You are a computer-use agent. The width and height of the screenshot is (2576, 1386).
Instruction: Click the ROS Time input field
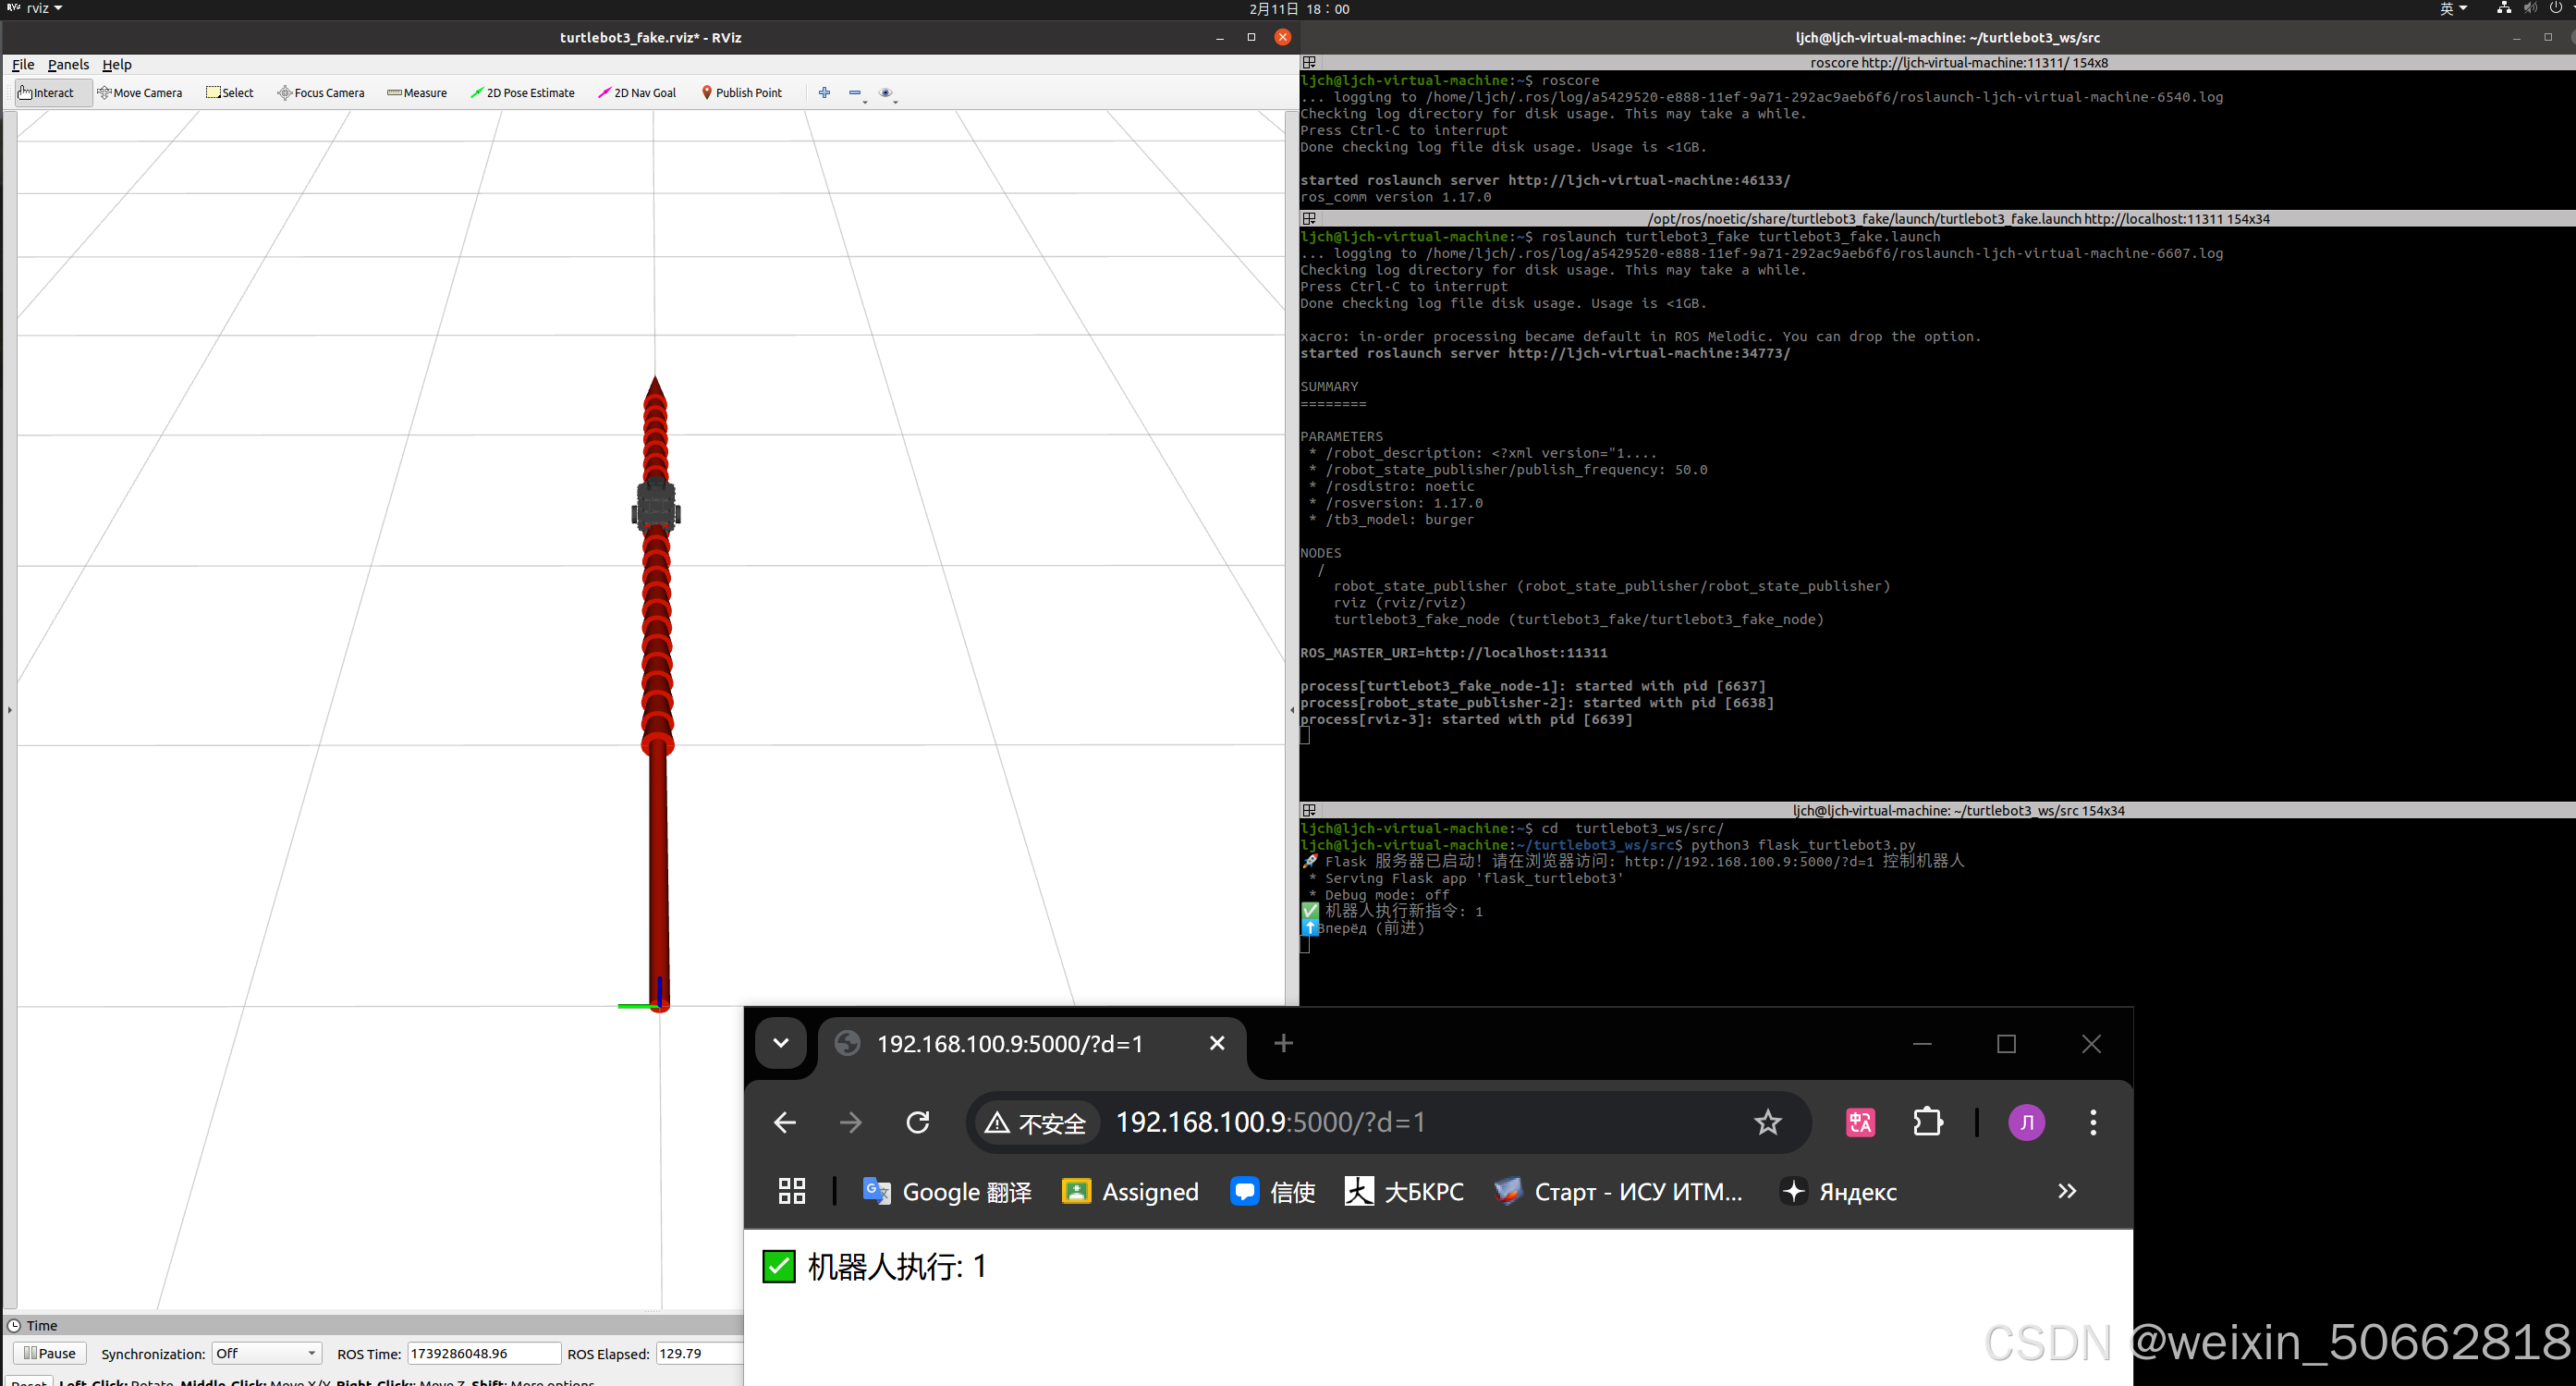point(483,1353)
